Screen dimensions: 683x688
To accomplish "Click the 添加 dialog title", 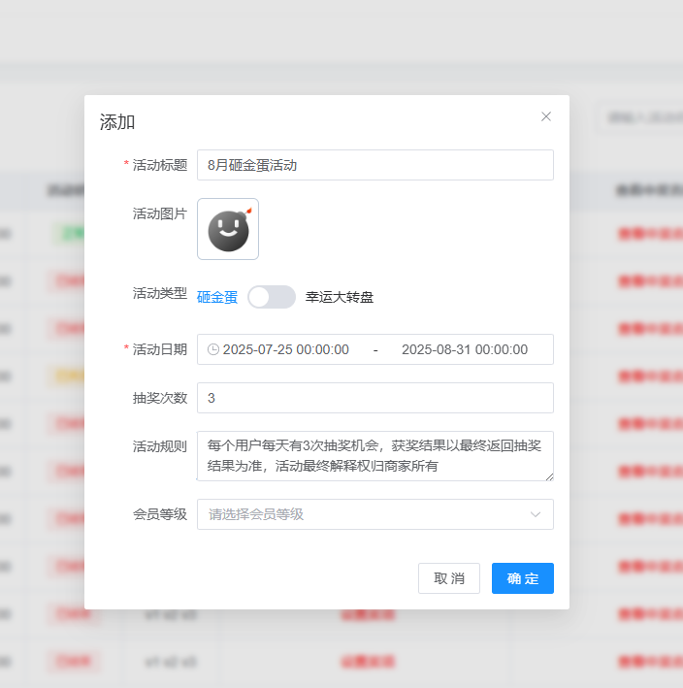I will pyautogui.click(x=117, y=122).
